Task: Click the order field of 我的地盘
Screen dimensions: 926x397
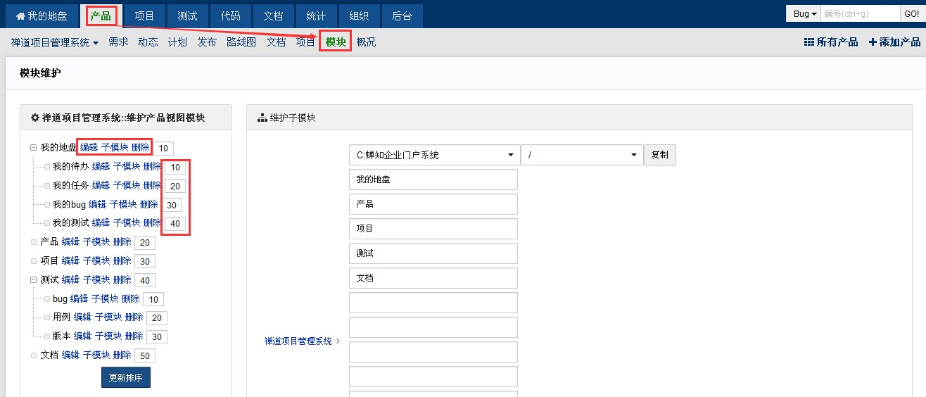Action: click(164, 148)
